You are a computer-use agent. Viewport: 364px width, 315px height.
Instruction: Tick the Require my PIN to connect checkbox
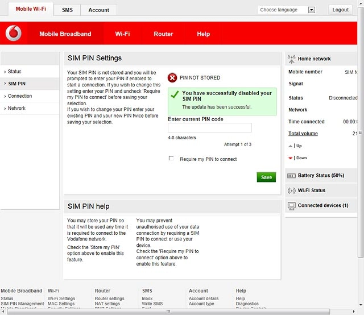click(x=171, y=158)
